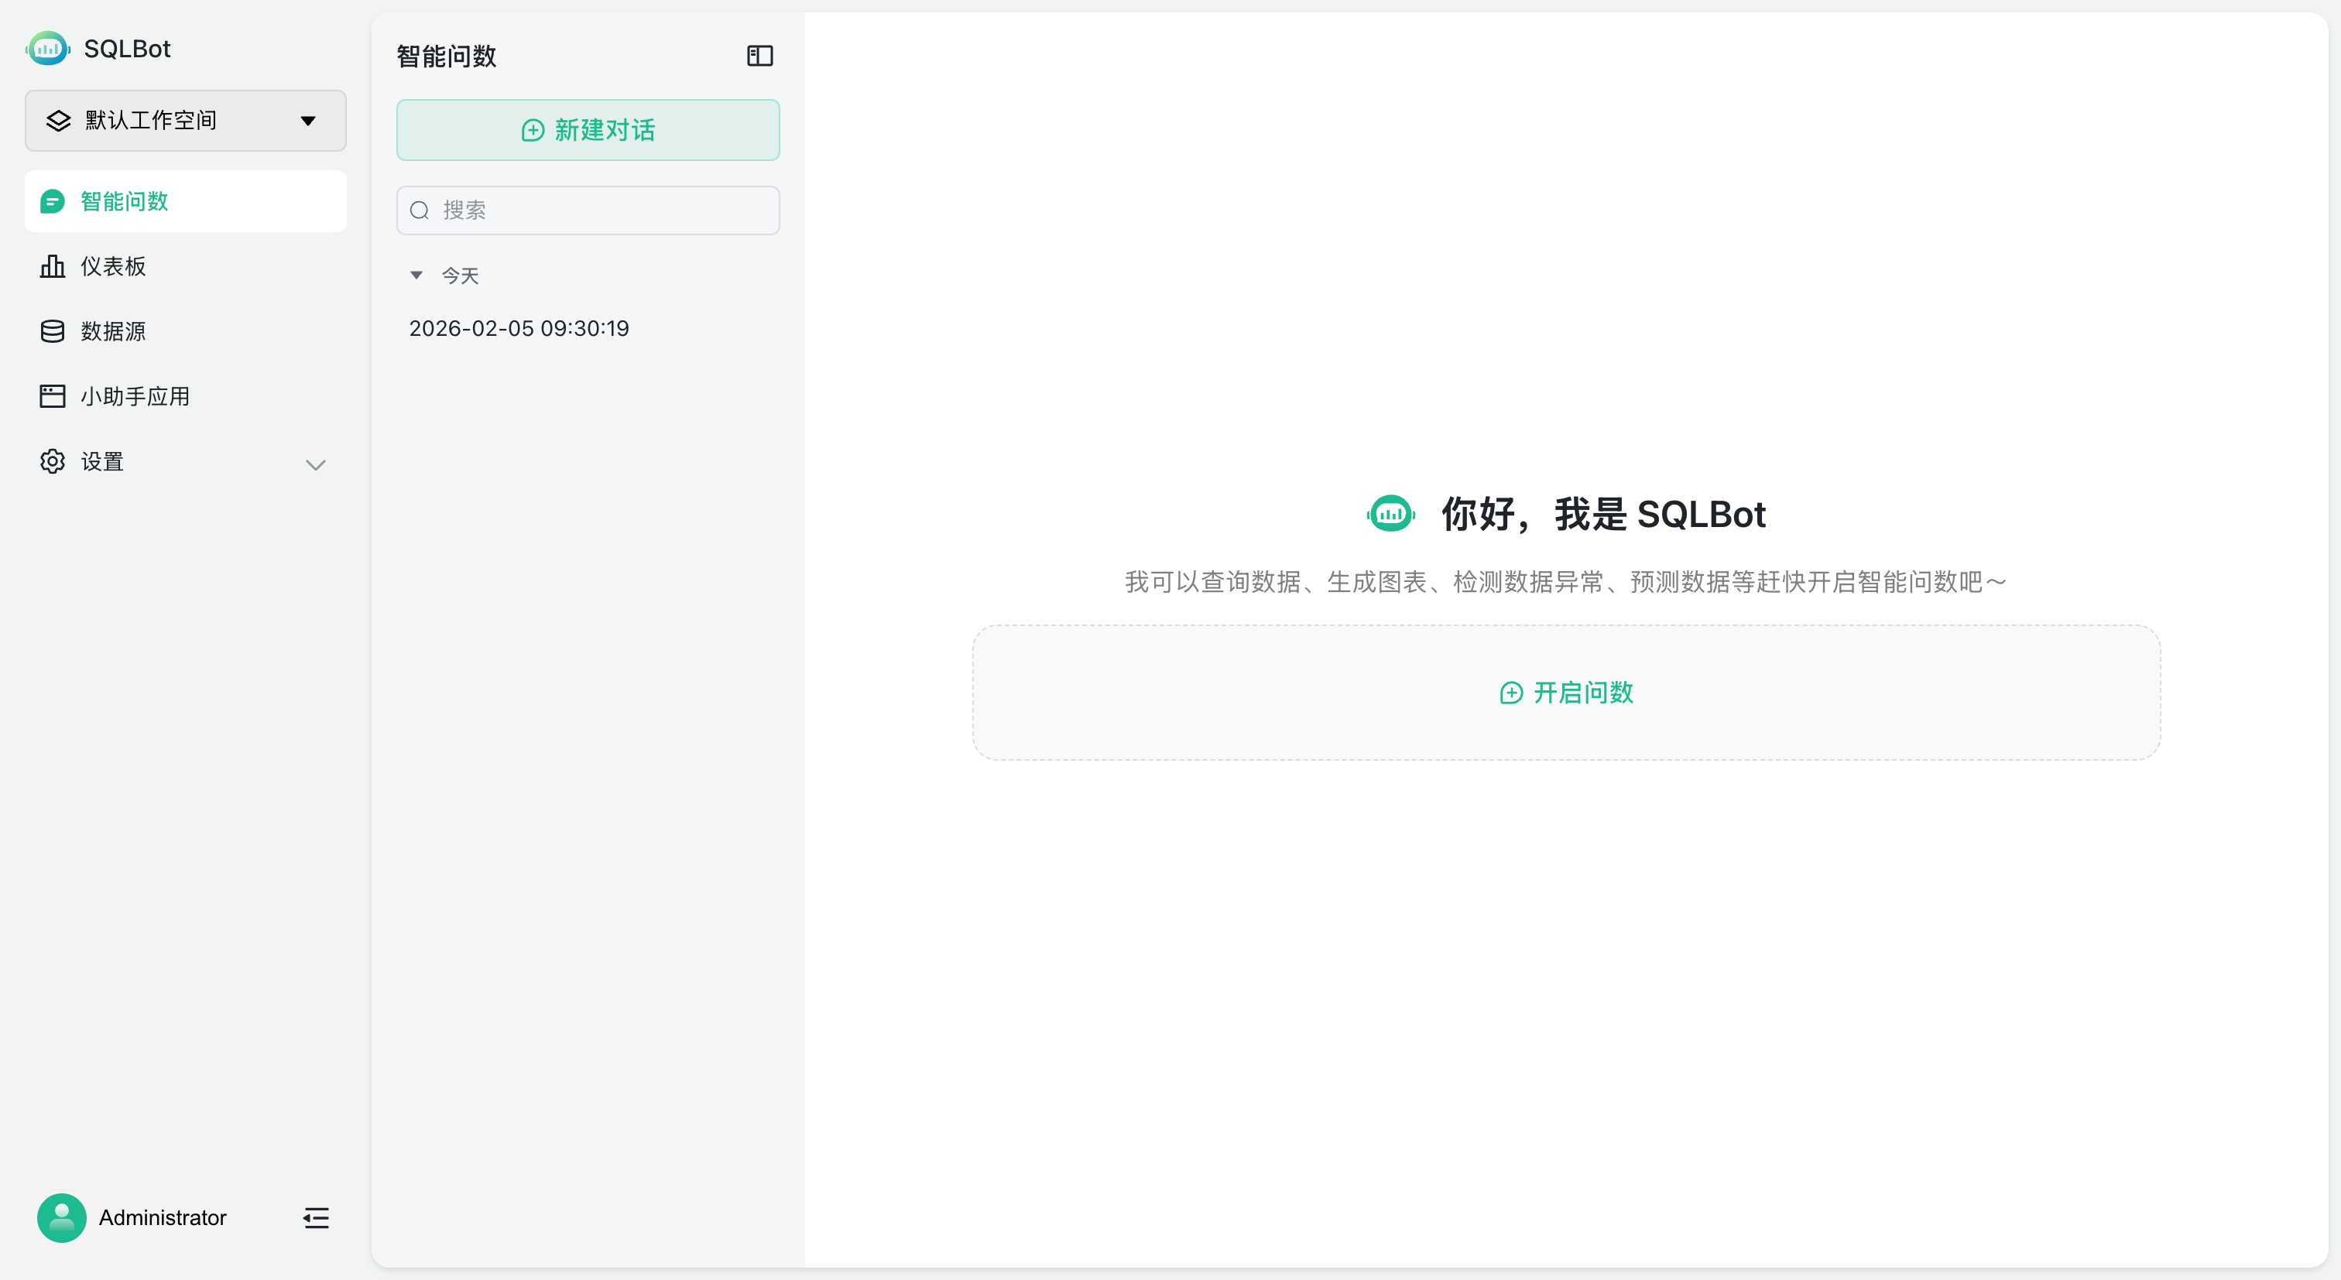
Task: Click the 智能问数 chat bubble icon
Action: tap(53, 200)
